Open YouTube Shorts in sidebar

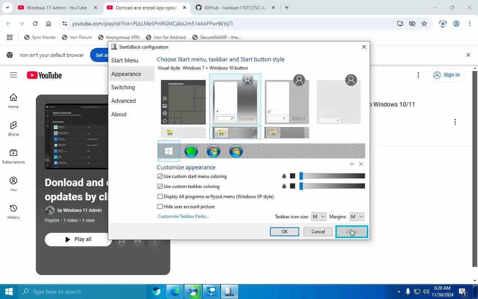click(x=13, y=128)
